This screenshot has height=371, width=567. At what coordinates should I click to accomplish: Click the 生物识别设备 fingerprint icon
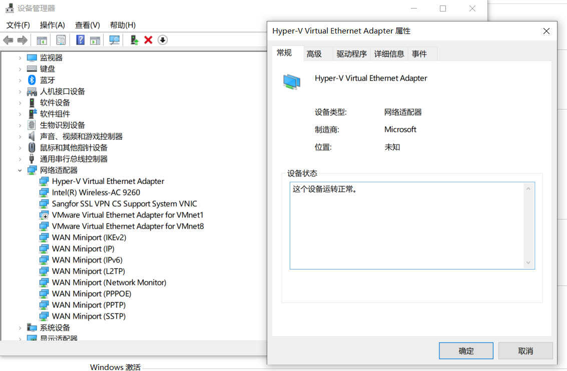pos(32,125)
